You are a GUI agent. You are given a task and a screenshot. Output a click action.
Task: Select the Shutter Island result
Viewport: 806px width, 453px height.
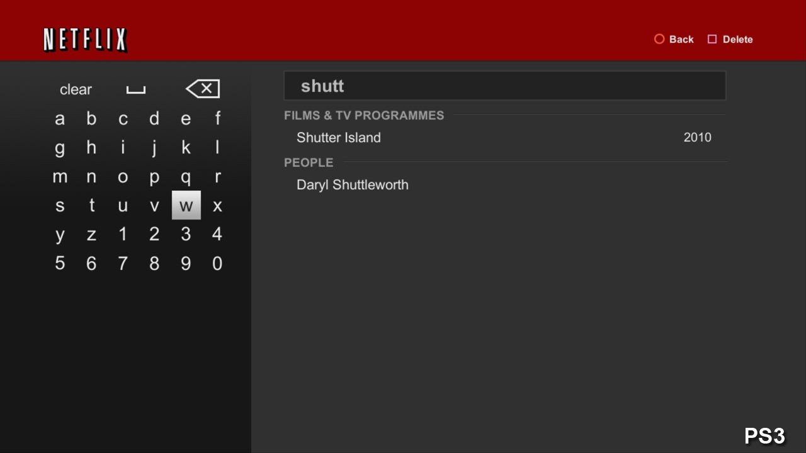(339, 138)
